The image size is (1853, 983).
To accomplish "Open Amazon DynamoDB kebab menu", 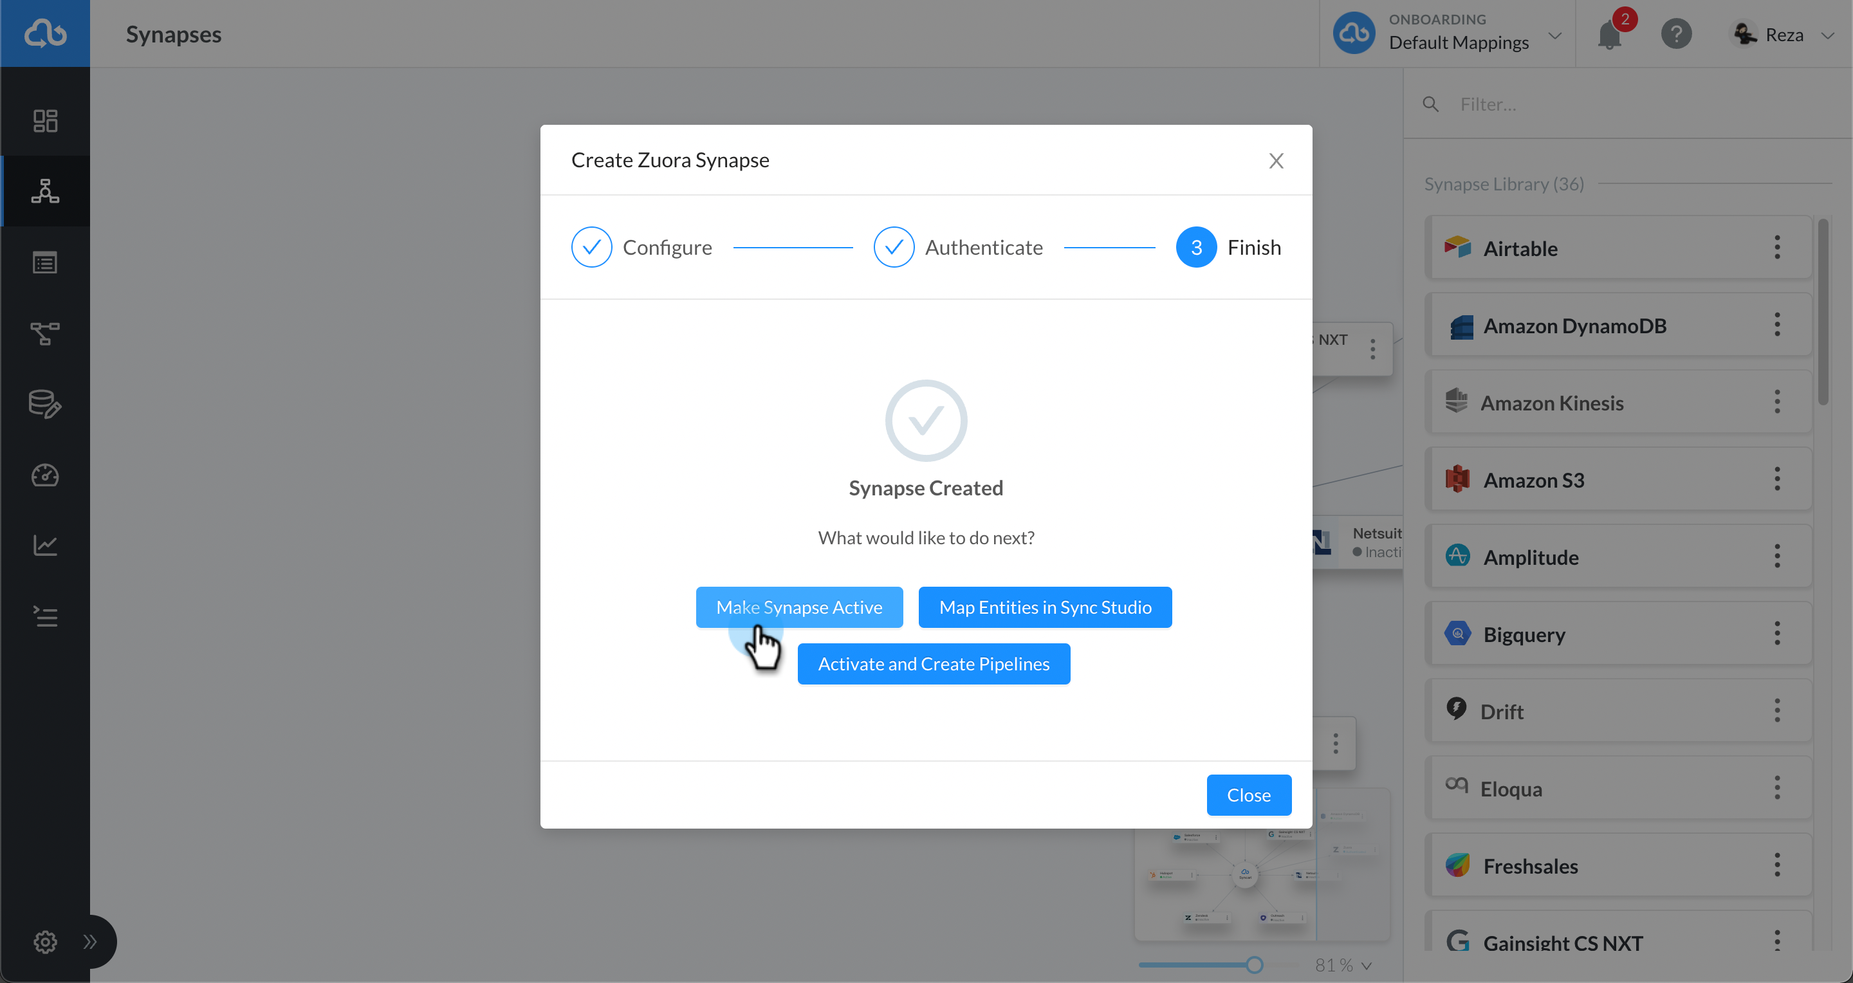I will coord(1776,325).
